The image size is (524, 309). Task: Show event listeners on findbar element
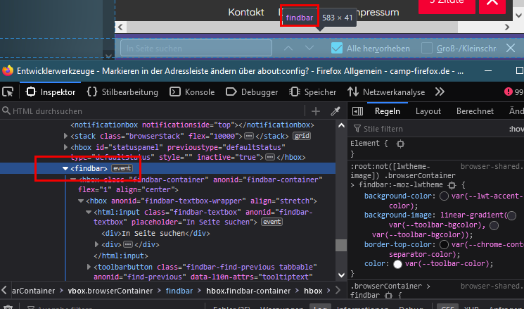(122, 168)
